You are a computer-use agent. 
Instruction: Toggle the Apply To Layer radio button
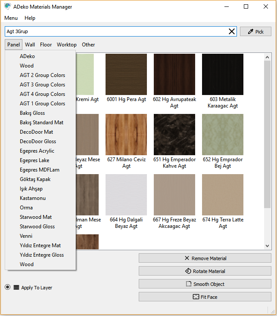[7, 287]
